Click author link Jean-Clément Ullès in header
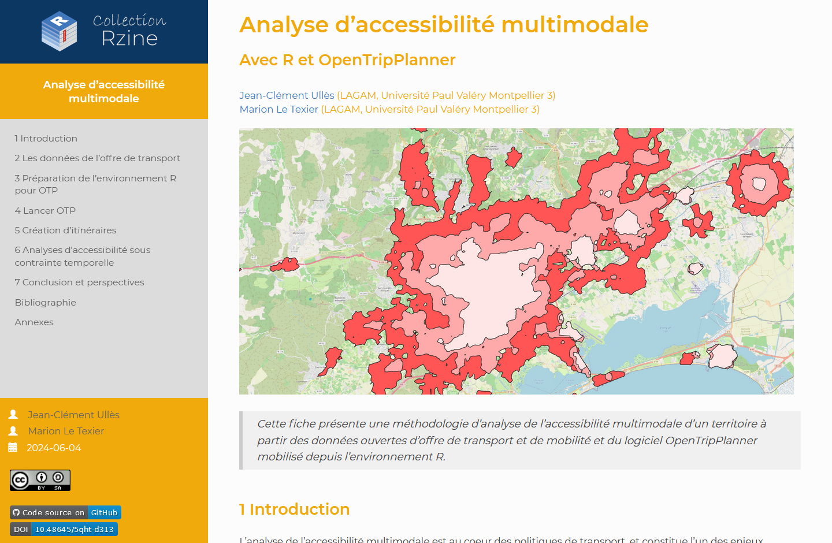The width and height of the screenshot is (832, 543). [287, 95]
